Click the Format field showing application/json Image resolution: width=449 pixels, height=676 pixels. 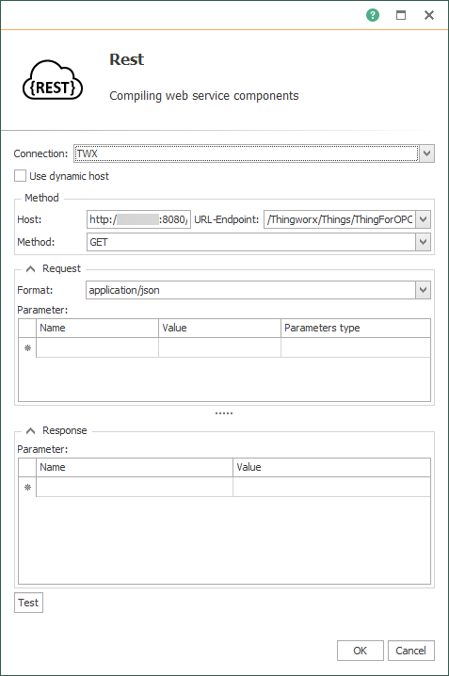pyautogui.click(x=250, y=290)
